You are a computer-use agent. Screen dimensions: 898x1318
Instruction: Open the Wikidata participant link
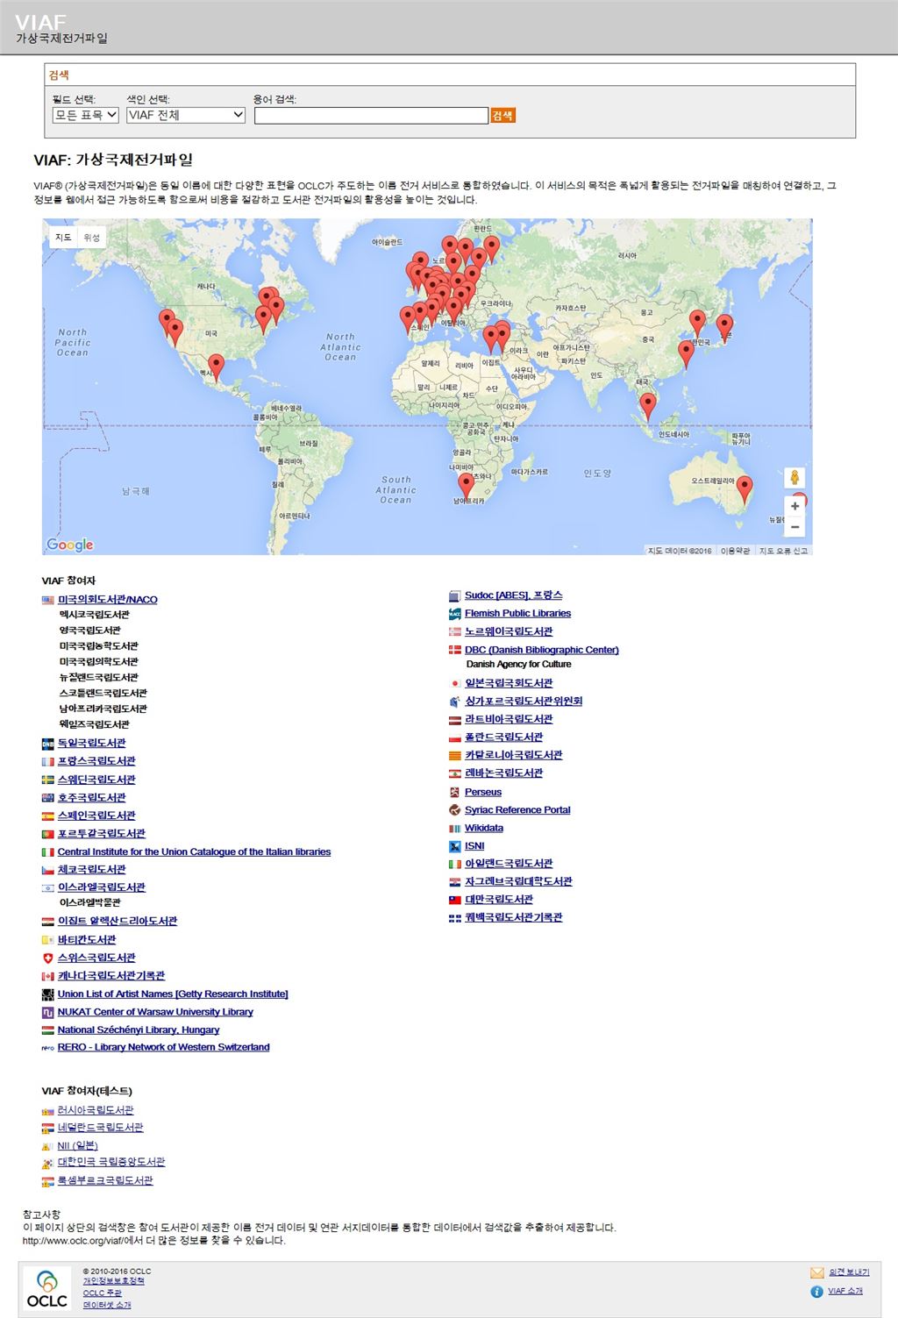click(x=483, y=828)
